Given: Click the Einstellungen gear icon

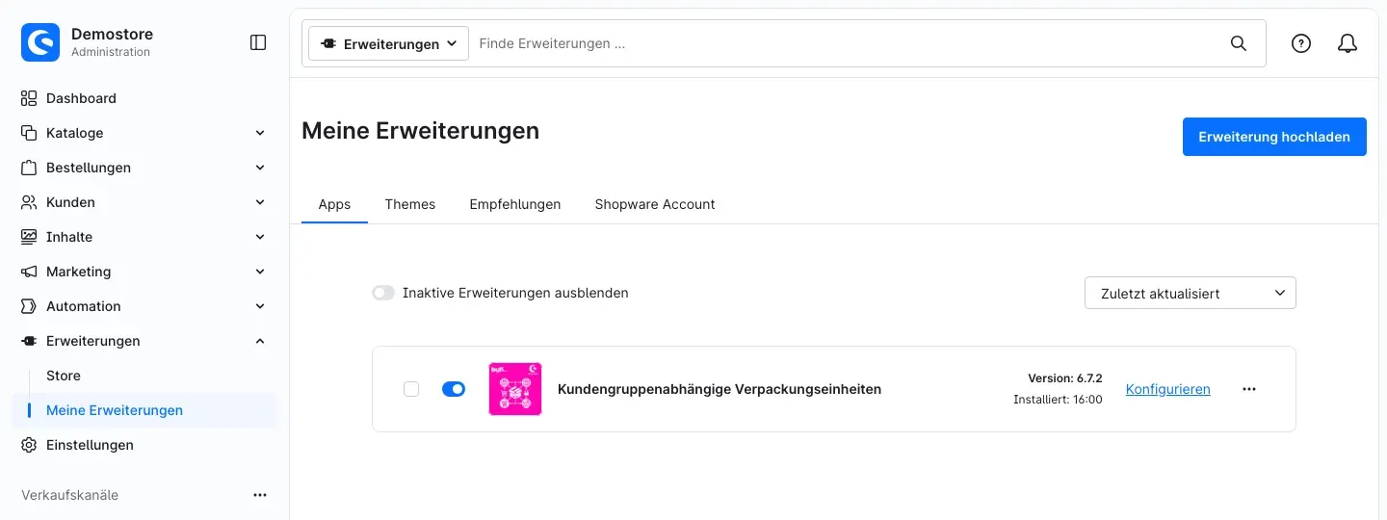Looking at the screenshot, I should pyautogui.click(x=29, y=445).
